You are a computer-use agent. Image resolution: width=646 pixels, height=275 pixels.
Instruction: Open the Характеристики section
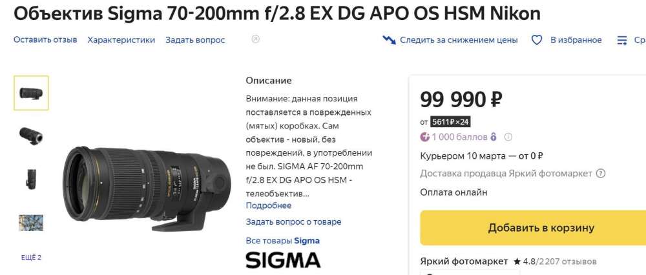point(121,40)
